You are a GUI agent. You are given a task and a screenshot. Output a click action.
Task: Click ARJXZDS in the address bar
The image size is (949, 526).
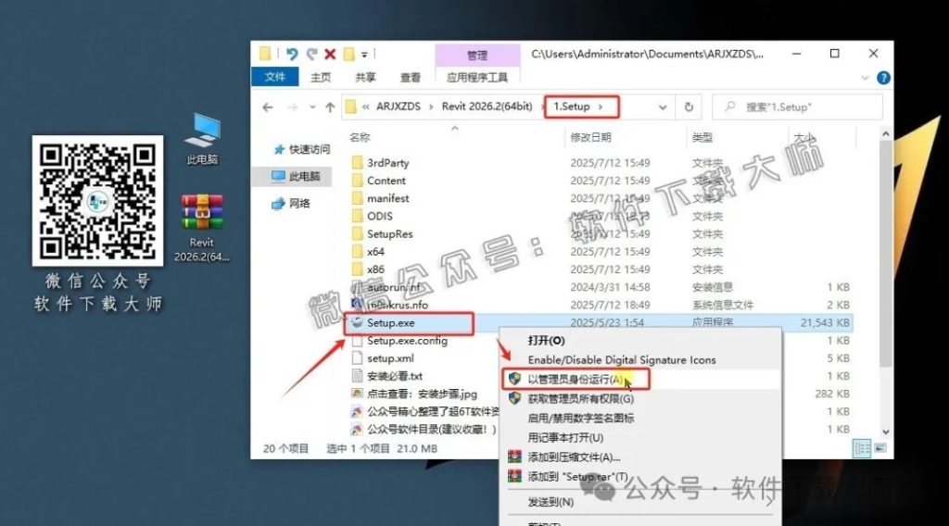(x=399, y=106)
